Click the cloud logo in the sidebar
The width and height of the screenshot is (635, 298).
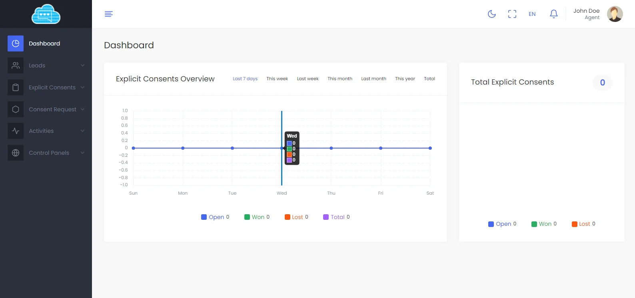pos(46,14)
